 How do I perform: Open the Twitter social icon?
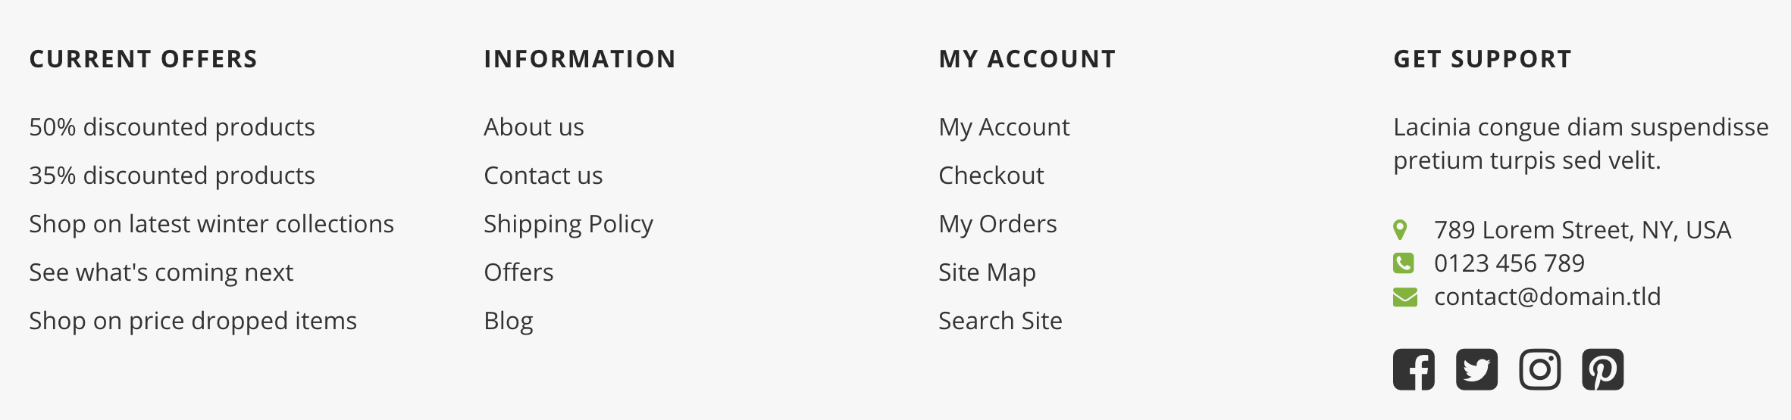[1476, 369]
